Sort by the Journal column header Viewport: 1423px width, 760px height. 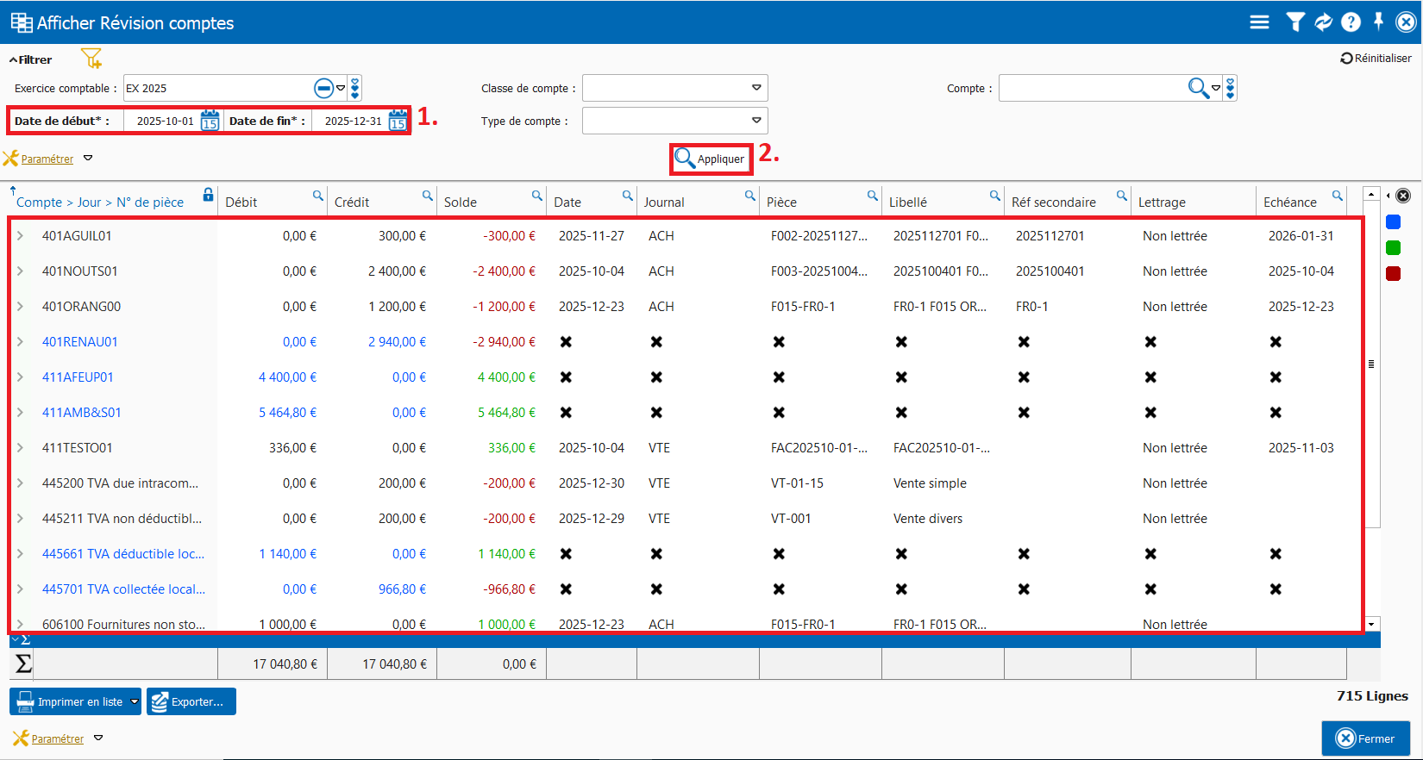[664, 202]
